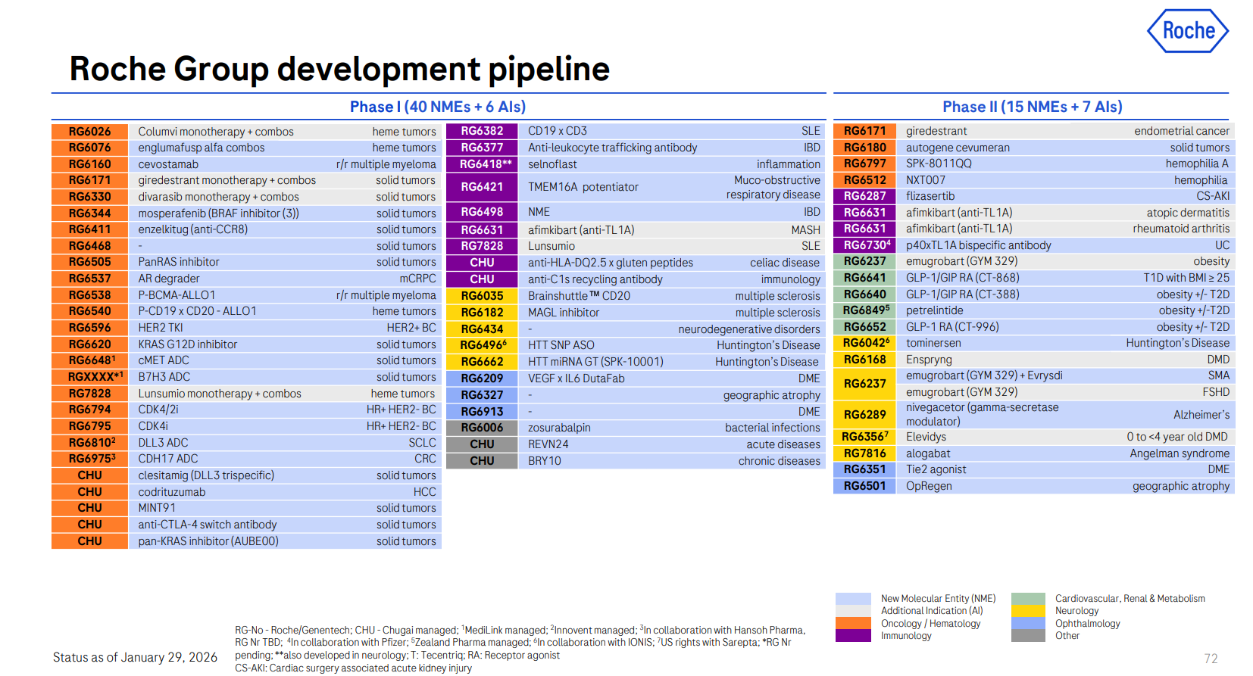The image size is (1253, 676).
Task: Click the purple Immunology legend swatch
Action: pos(852,636)
